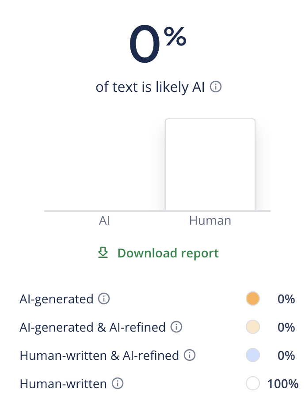Select the white Human-written color circle
Viewport: 305px width, 408px height.
252,384
